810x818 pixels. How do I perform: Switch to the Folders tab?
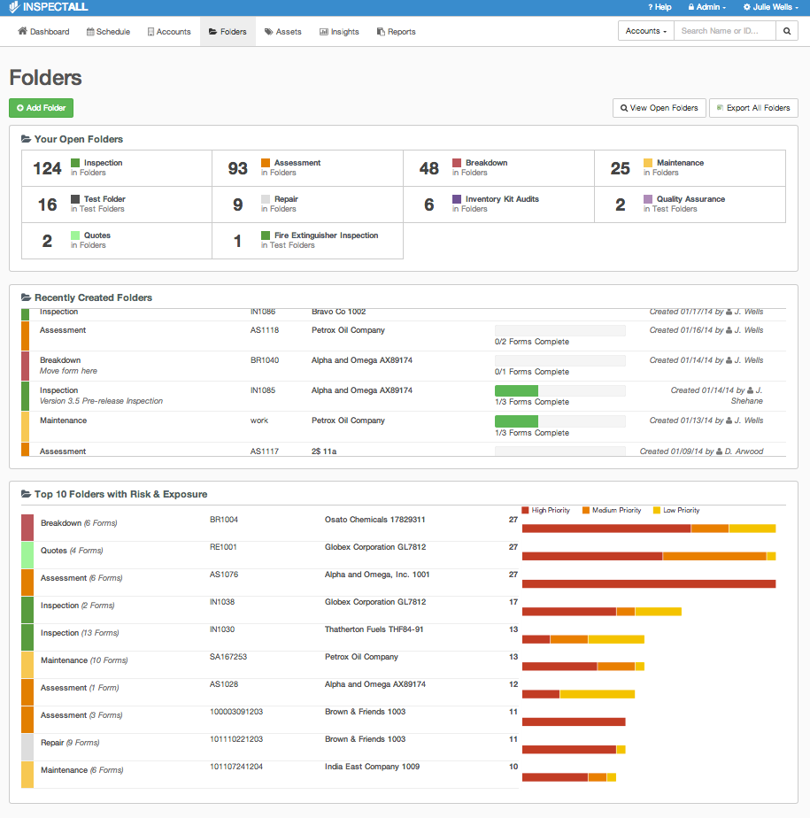coord(228,31)
